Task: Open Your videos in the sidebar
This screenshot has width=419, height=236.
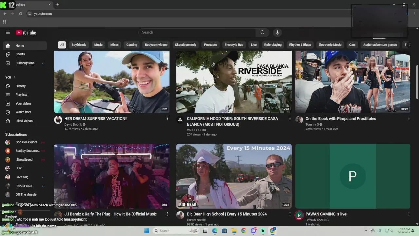Action: pyautogui.click(x=25, y=103)
